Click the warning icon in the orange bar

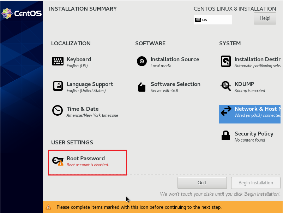48,207
